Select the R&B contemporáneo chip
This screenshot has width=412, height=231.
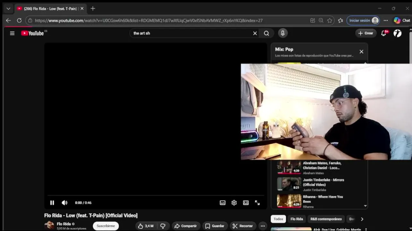point(326,219)
